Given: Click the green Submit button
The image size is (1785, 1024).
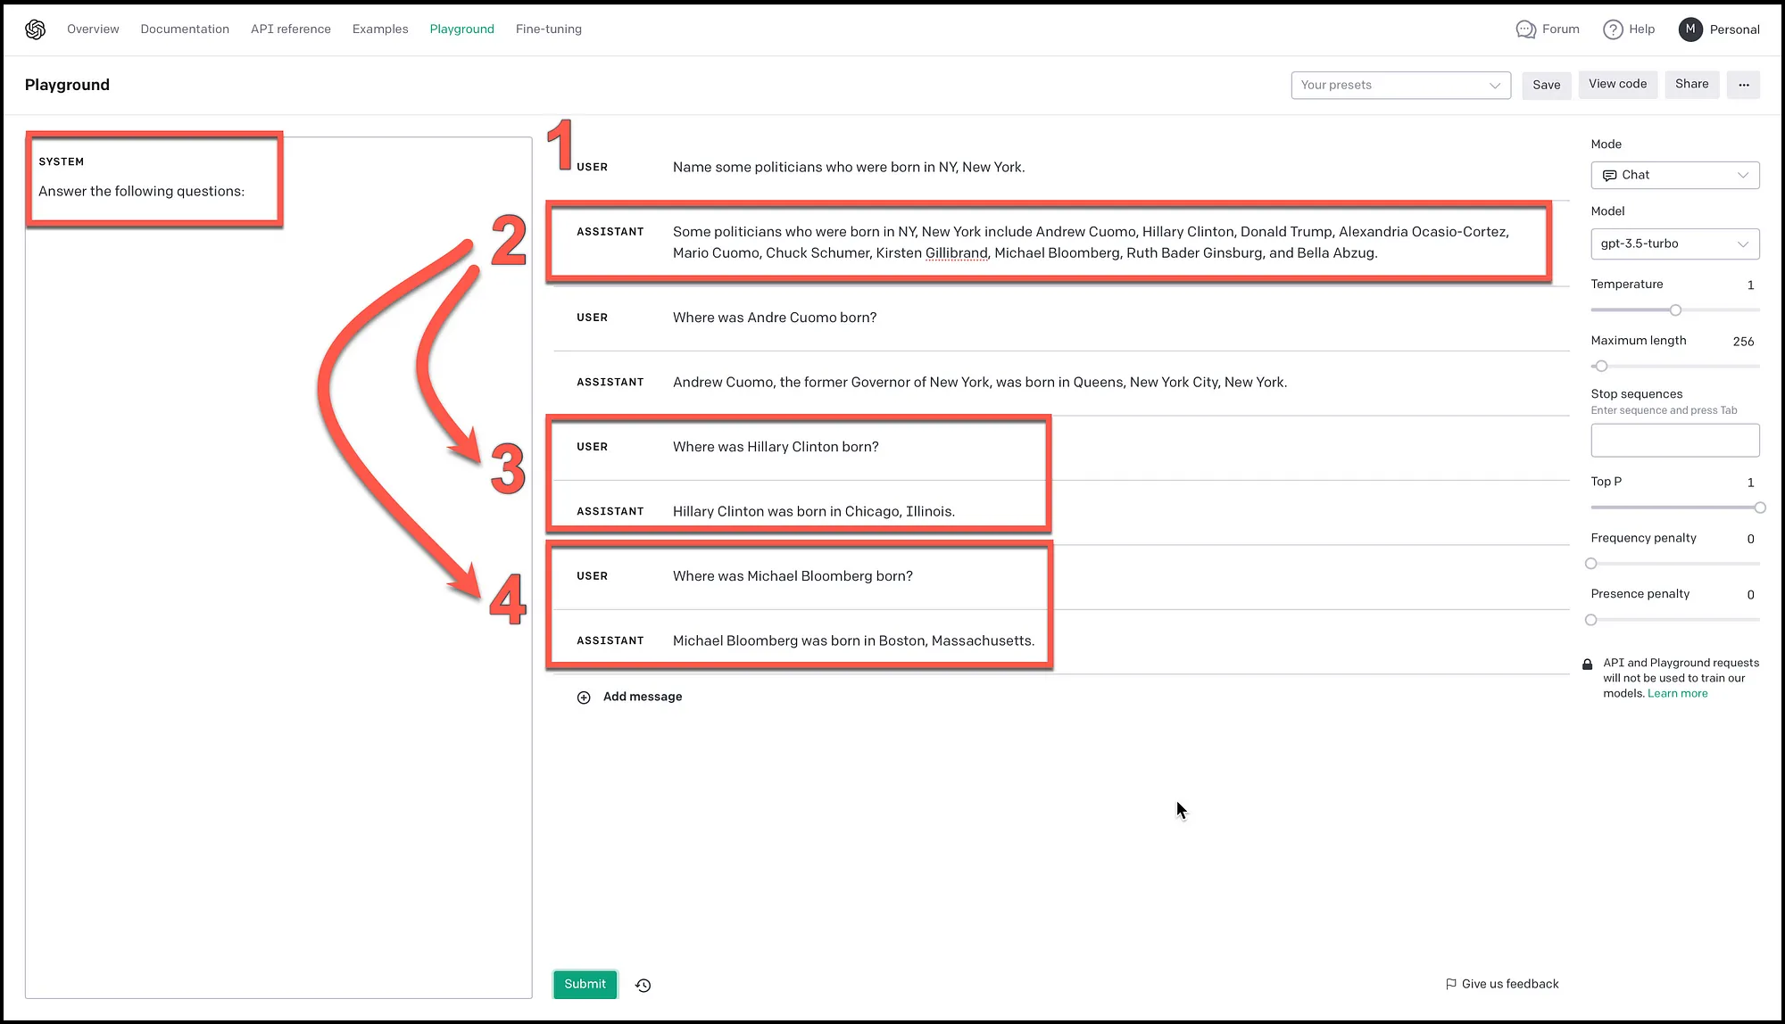Looking at the screenshot, I should 585,984.
